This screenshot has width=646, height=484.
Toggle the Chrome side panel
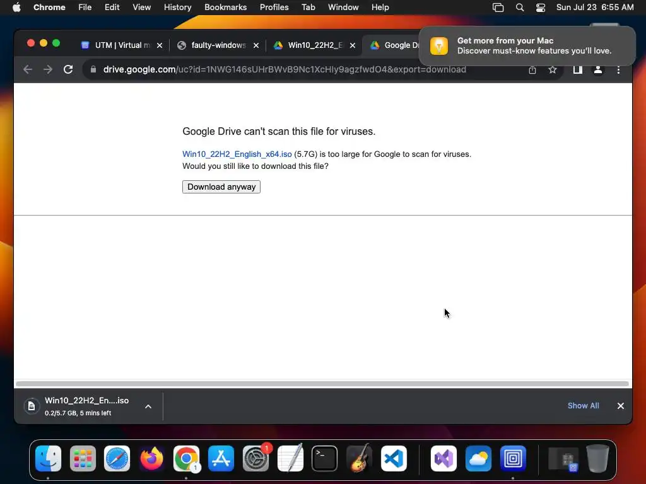point(578,70)
